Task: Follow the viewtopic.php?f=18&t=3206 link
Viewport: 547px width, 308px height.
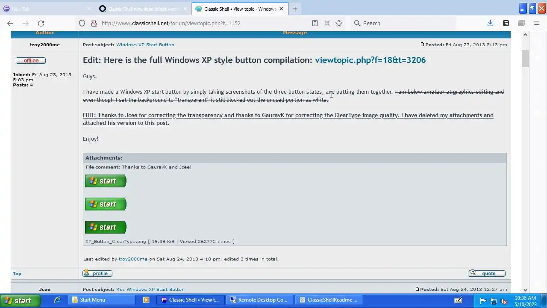Action: coord(370,60)
